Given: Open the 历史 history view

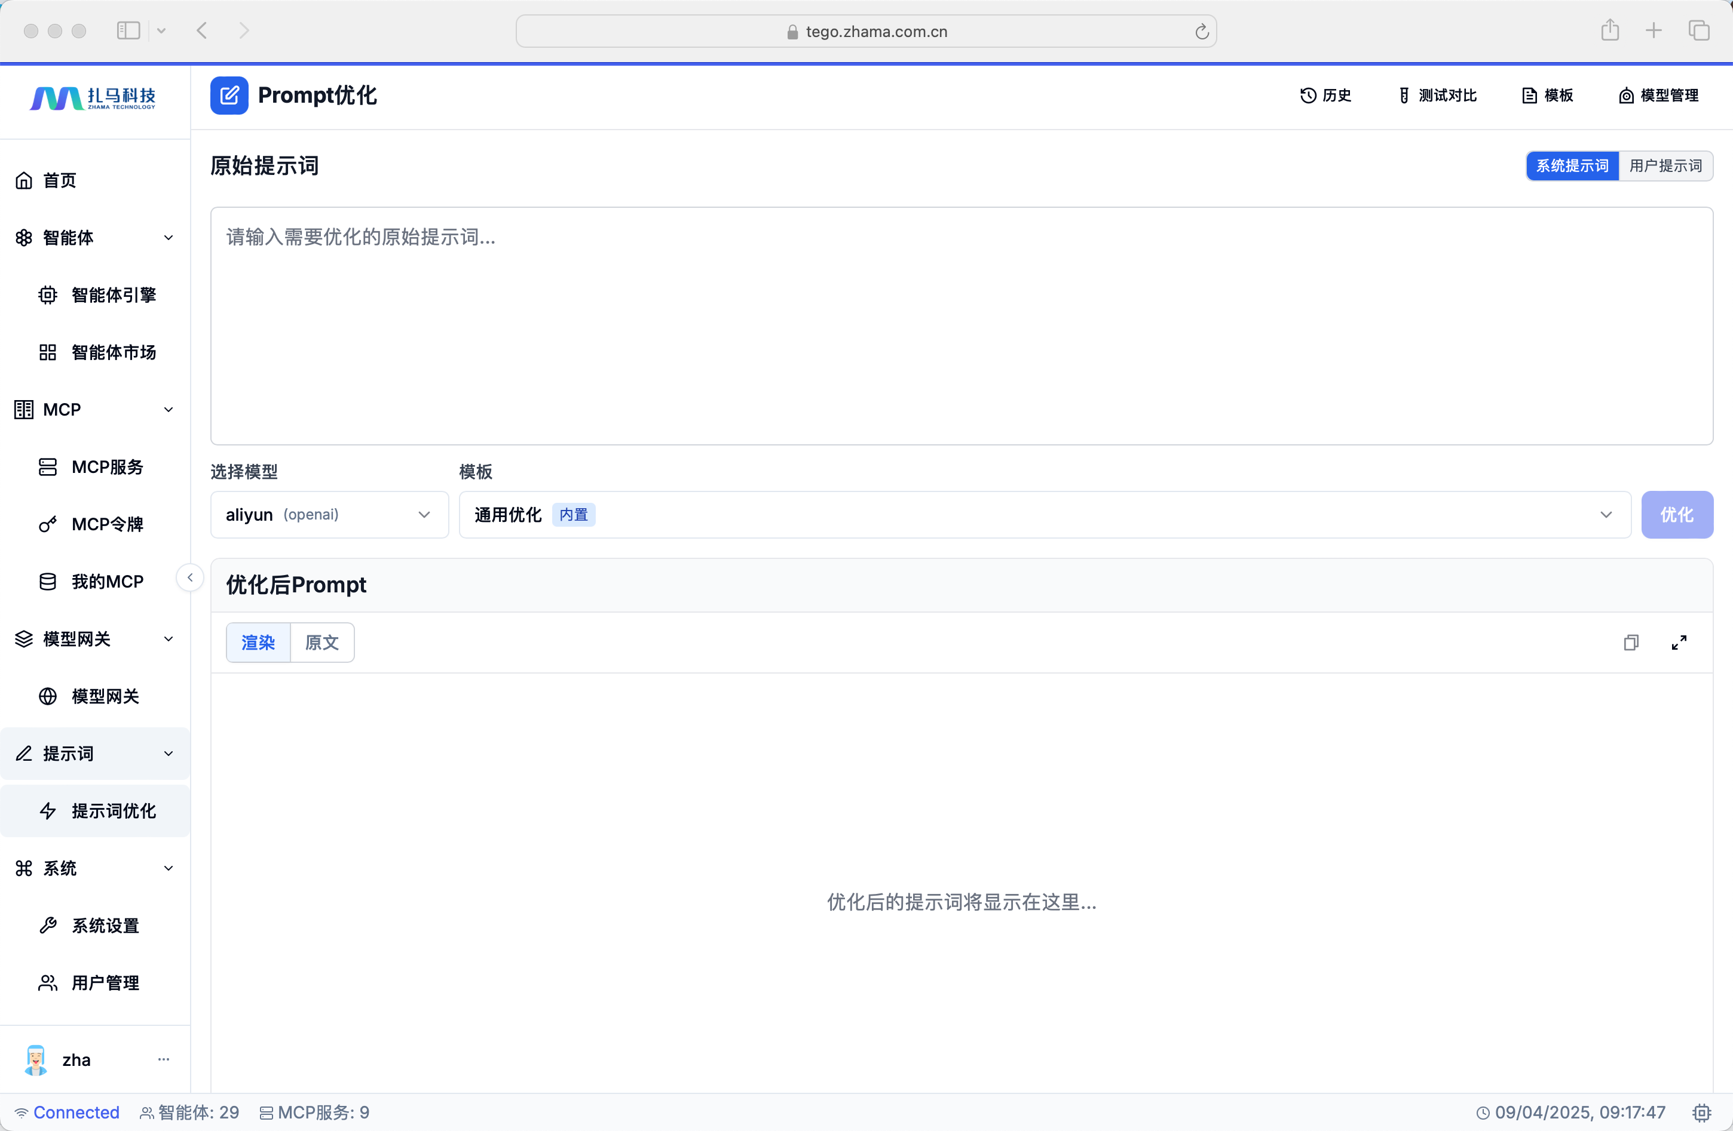Looking at the screenshot, I should [x=1325, y=96].
